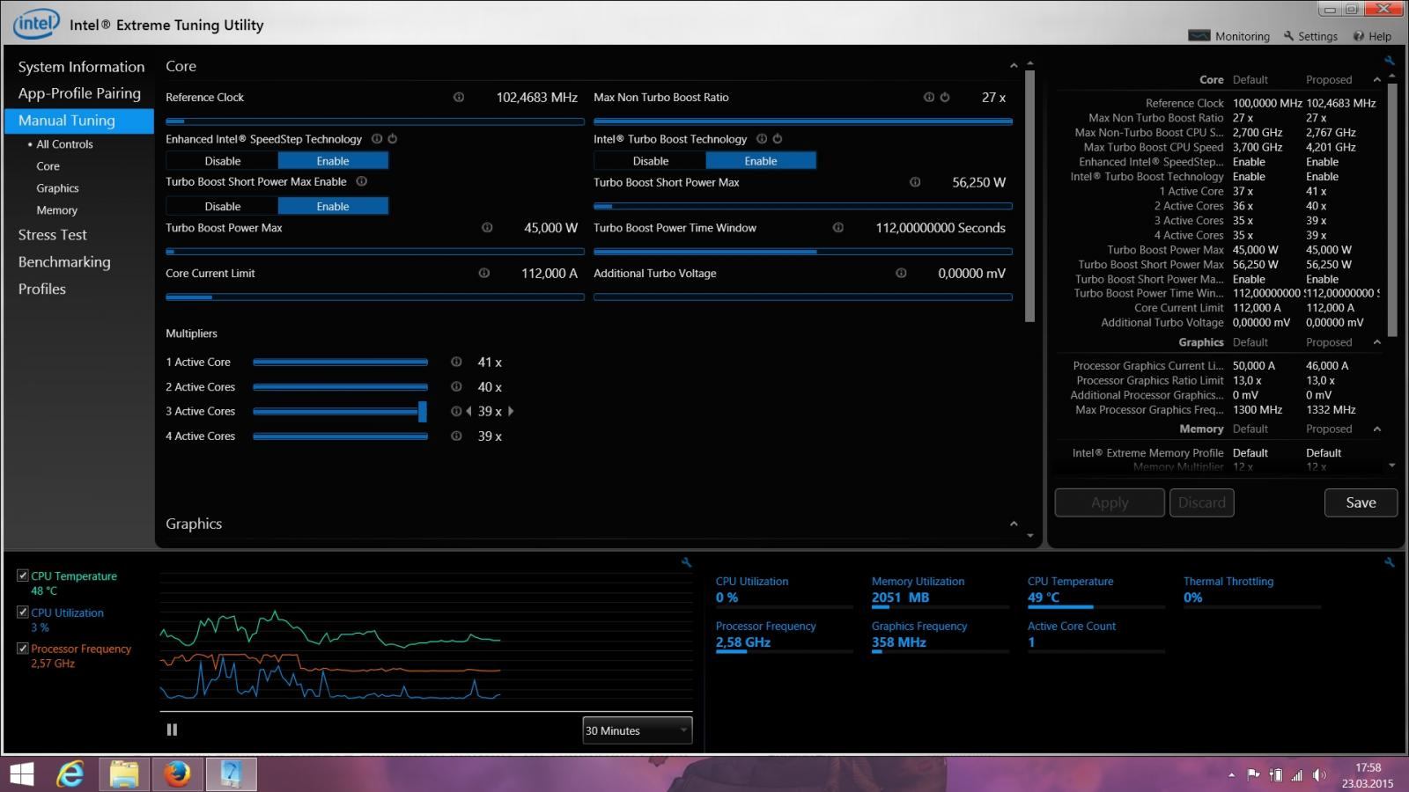Click the Turbo Boost Power Time Window slider

click(803, 252)
